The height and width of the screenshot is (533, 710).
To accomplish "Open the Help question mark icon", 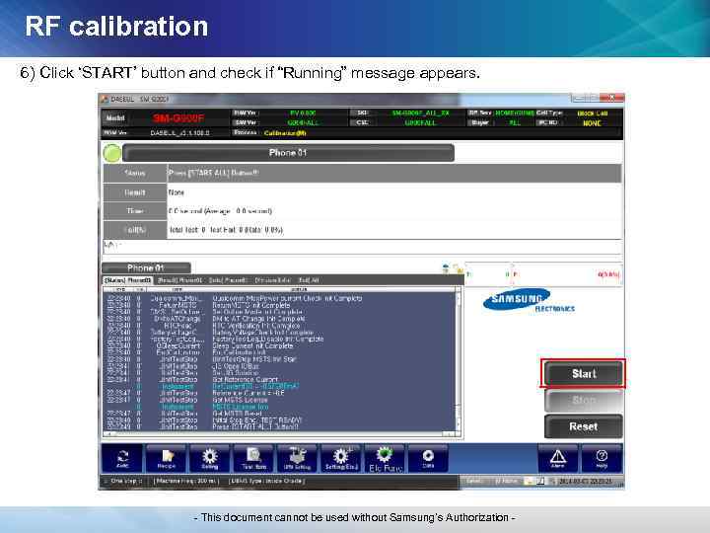I will click(x=602, y=458).
